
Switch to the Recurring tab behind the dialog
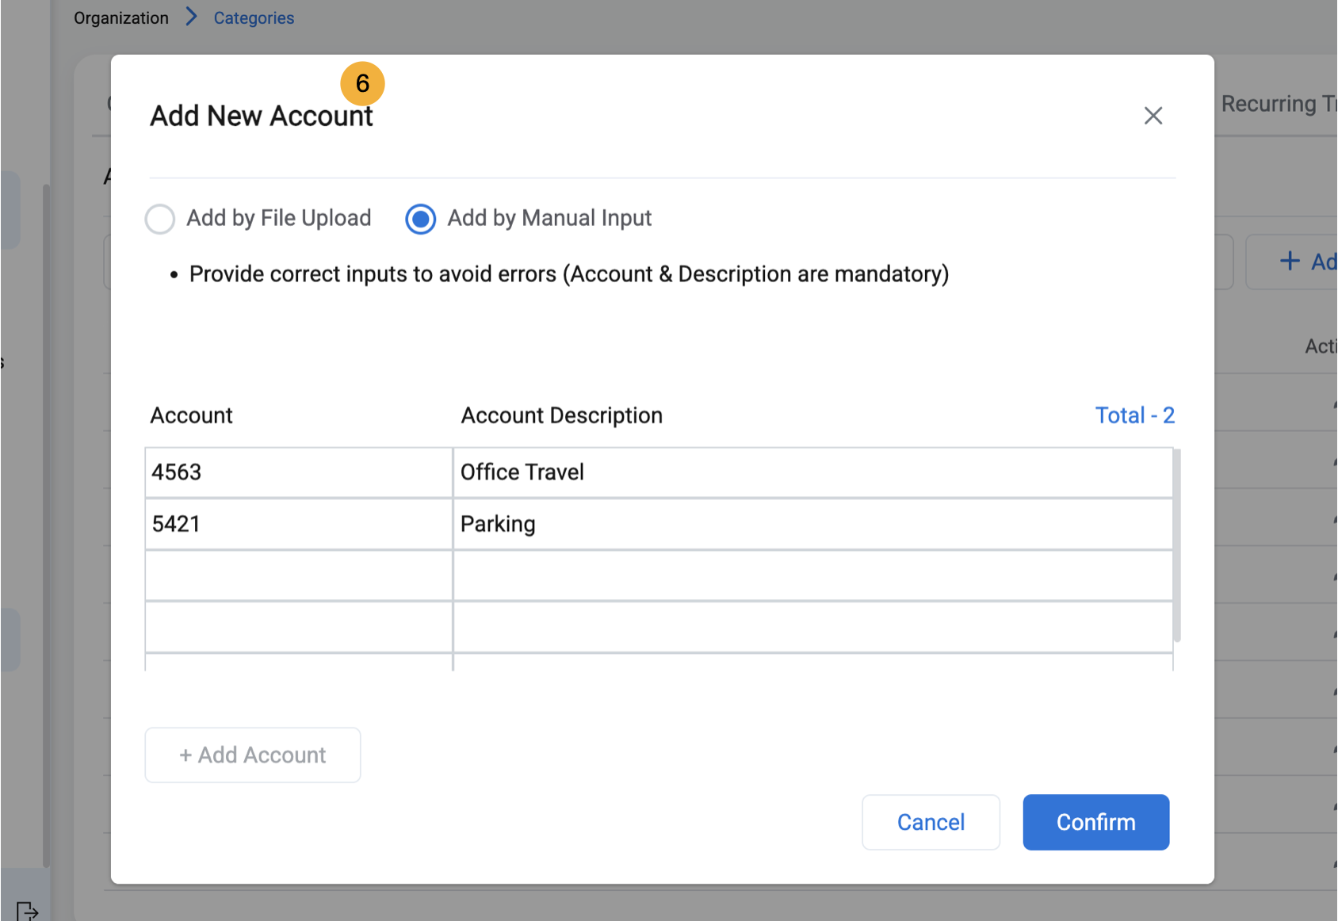click(x=1276, y=104)
